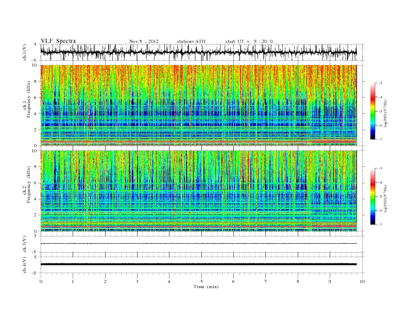Click time axis tick label "1"
408x316 pixels.
pyautogui.click(x=73, y=281)
